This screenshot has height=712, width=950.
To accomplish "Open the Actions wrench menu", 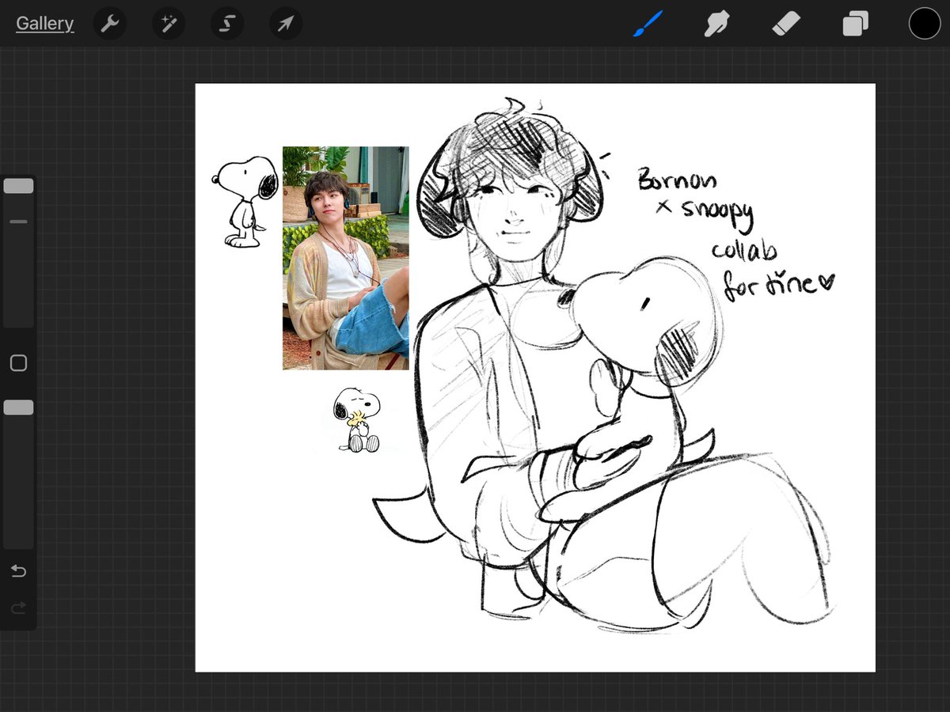I will (x=110, y=24).
